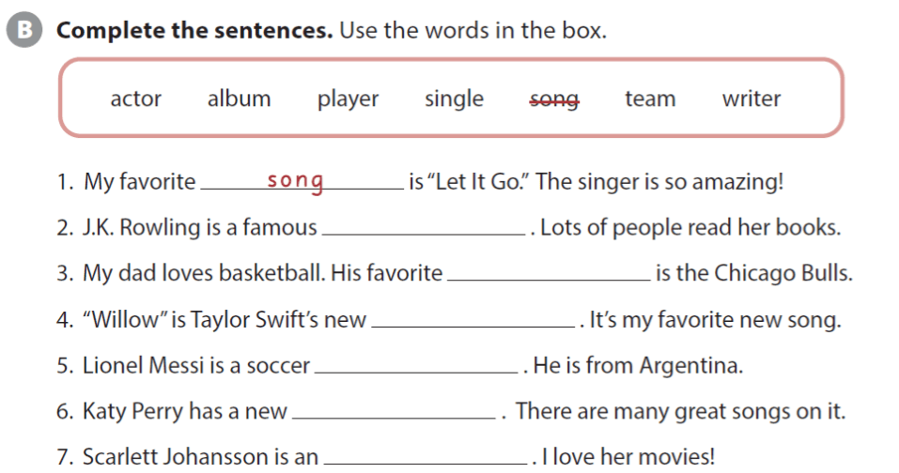
Task: Click the text "He is from Argentina."
Action: (638, 365)
